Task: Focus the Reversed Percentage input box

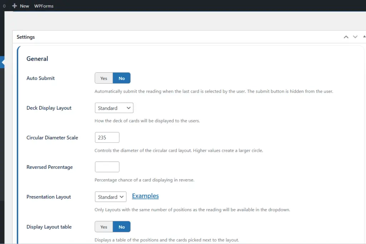Action: [107, 167]
